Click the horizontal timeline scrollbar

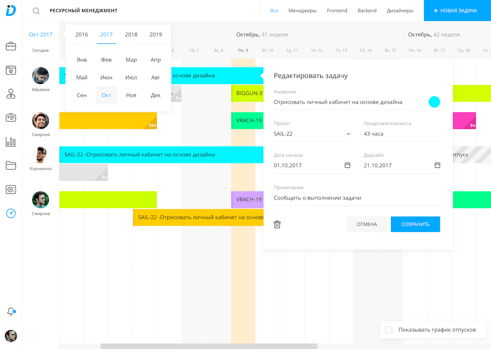(x=209, y=346)
